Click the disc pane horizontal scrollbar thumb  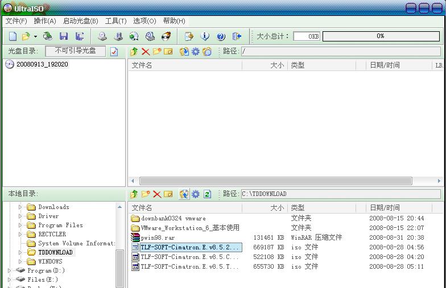pyautogui.click(x=275, y=181)
